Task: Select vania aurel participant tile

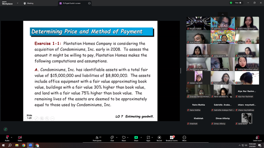Action: (247, 118)
